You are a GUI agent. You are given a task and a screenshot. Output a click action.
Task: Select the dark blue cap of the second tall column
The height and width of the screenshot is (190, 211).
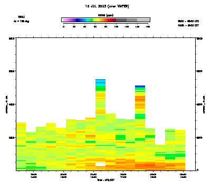pos(140,87)
